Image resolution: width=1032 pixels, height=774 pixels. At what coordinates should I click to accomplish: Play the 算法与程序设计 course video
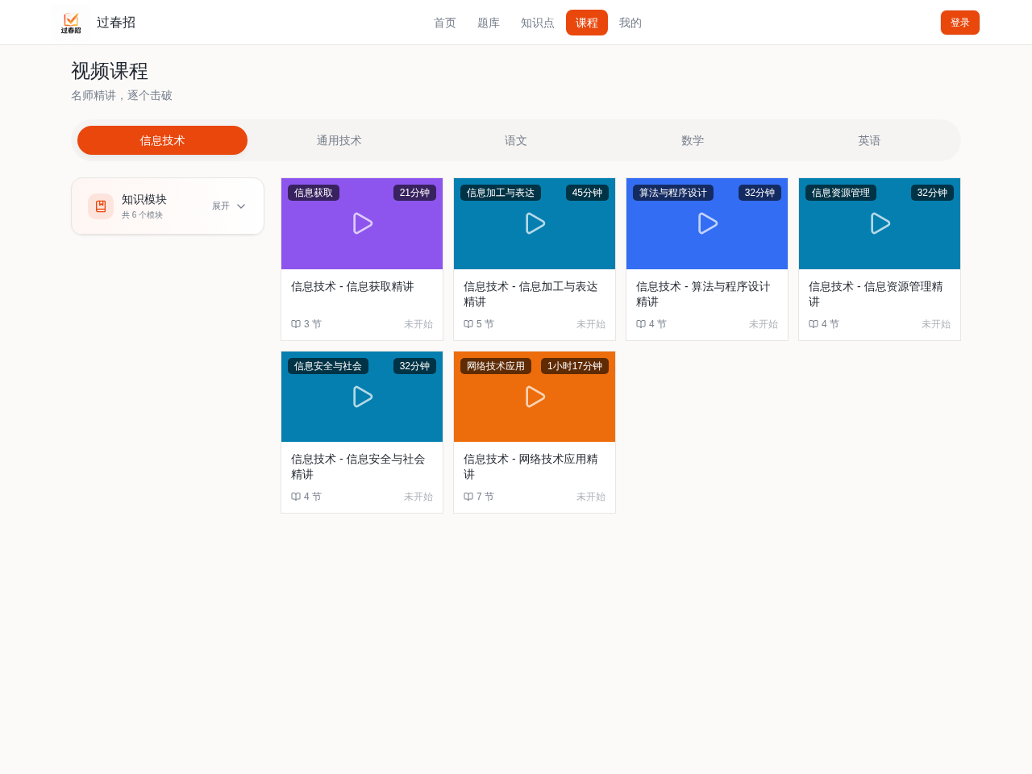click(707, 223)
